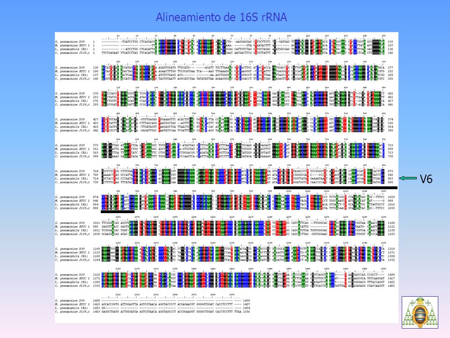This screenshot has height=338, width=450.
Task: Select 'M. pneumoniae ATCC 1' label beside start 551
Action: [72, 149]
